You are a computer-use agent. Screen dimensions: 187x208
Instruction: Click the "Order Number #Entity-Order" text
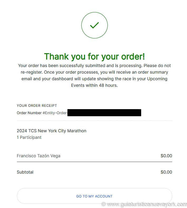(x=42, y=113)
